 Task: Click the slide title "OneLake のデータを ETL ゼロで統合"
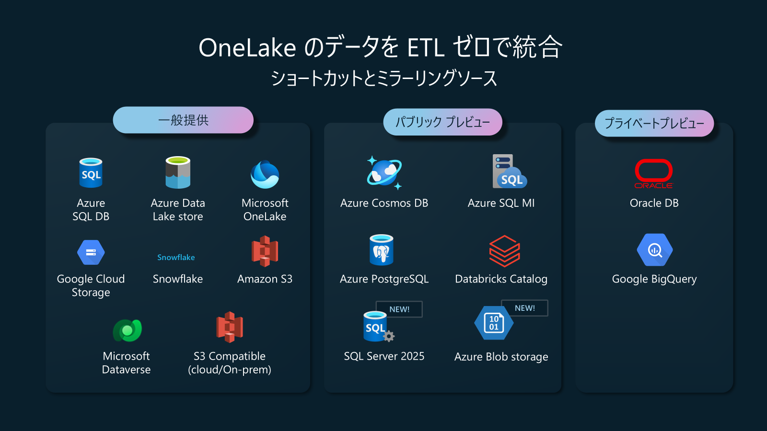381,47
